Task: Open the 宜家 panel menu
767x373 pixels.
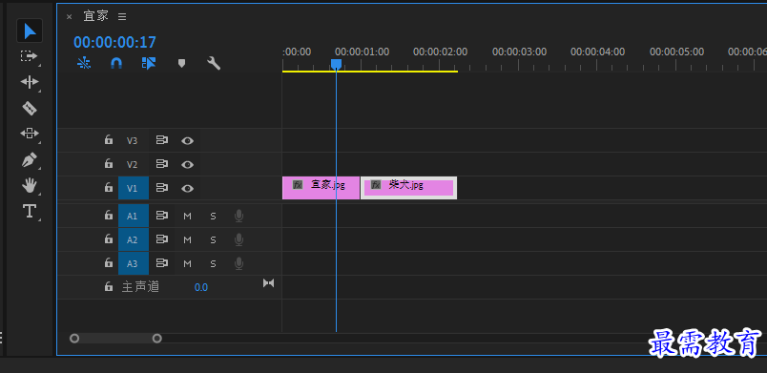Action: click(x=122, y=16)
